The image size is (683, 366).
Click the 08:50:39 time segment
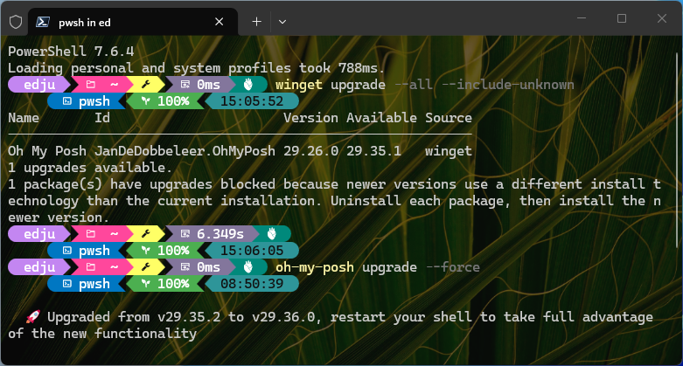[x=252, y=284]
